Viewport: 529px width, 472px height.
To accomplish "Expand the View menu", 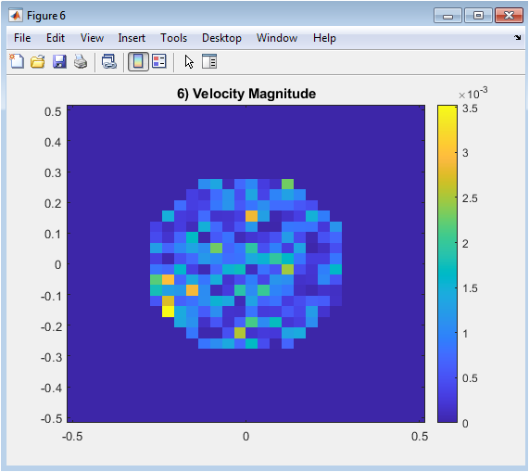I will pos(92,38).
